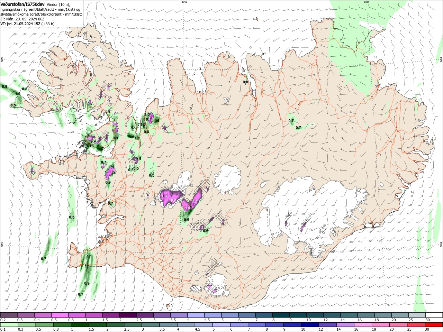The height and width of the screenshot is (332, 443).
Task: Choose the dark teal 8 swatch, upper scale
Action: (280, 315)
